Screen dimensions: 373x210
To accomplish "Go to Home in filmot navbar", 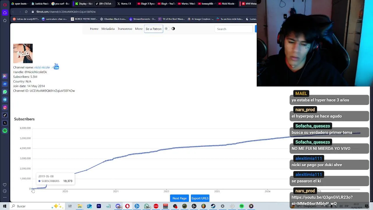I will [x=94, y=29].
